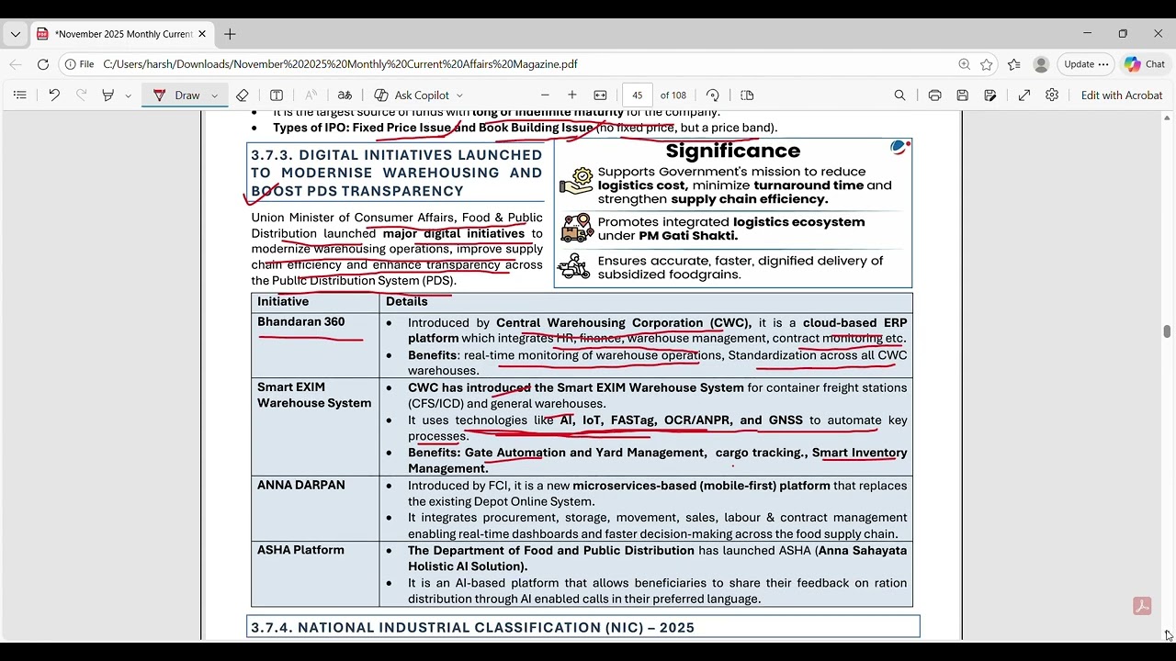
Task: Click the 'Initiative' column header
Action: pos(315,302)
